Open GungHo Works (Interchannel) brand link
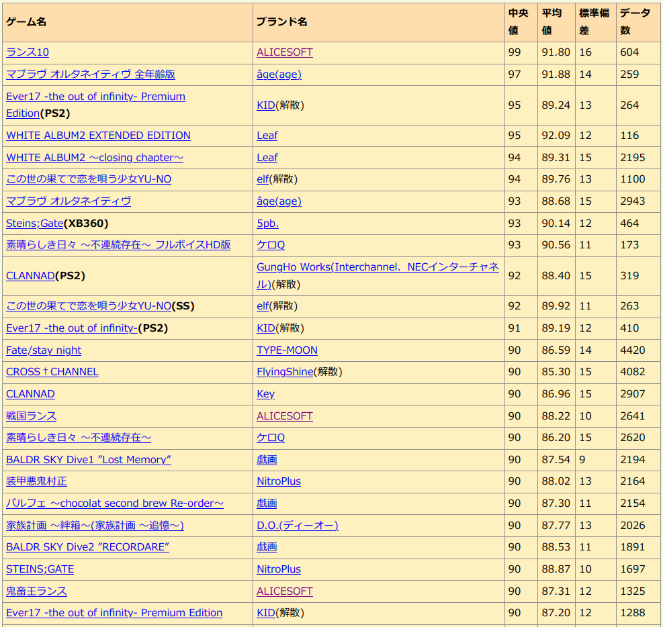This screenshot has width=663, height=627. tap(378, 275)
